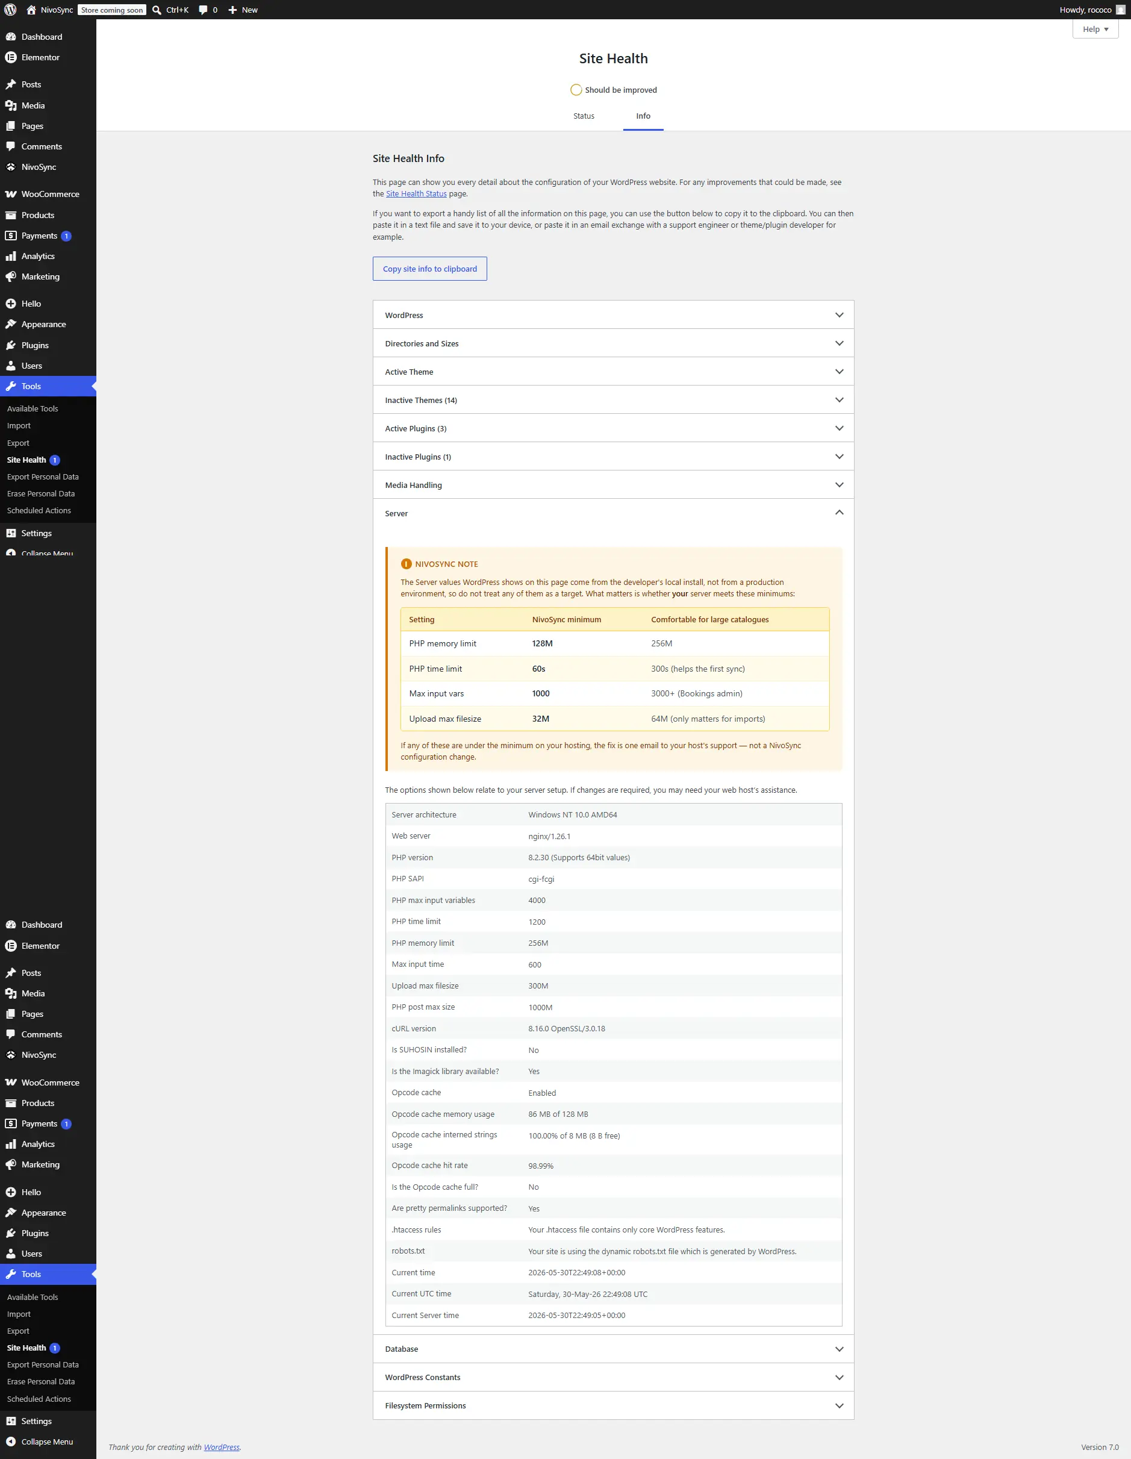This screenshot has width=1131, height=1459.
Task: Click the 98.99% opcode hit rate value
Action: [x=540, y=1166]
